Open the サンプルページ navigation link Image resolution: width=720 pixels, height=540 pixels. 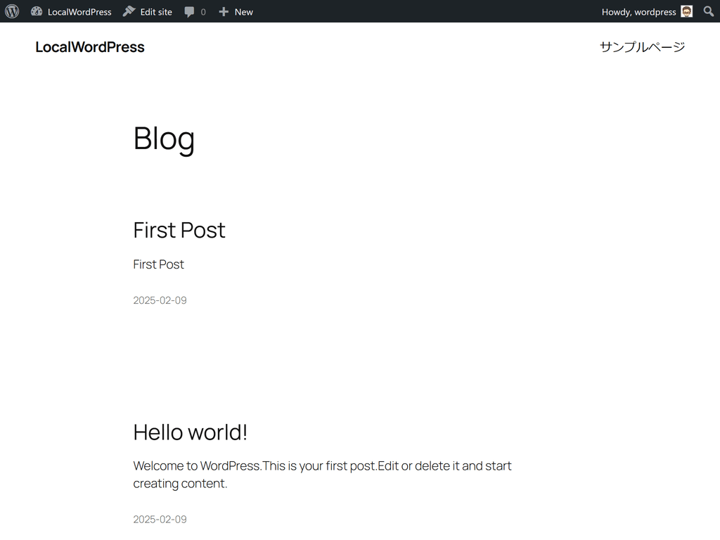[x=642, y=47]
